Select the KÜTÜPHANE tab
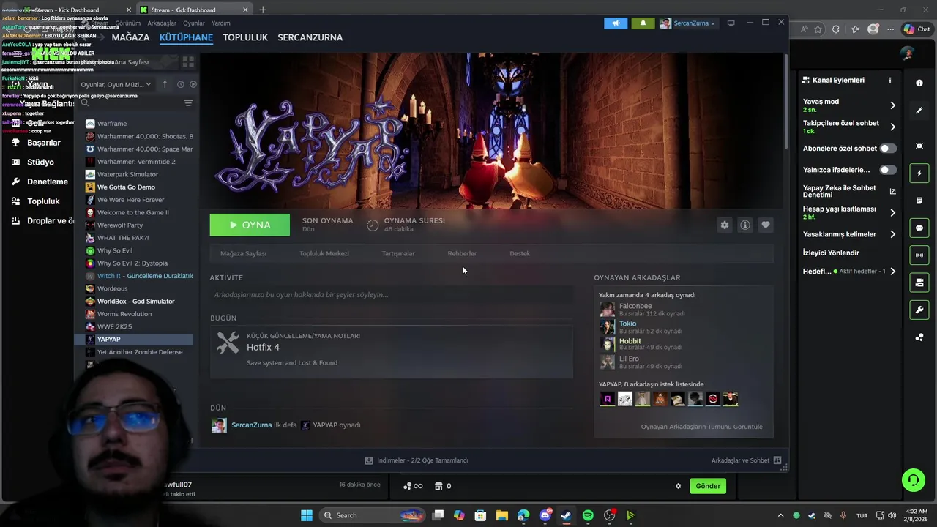 point(186,37)
